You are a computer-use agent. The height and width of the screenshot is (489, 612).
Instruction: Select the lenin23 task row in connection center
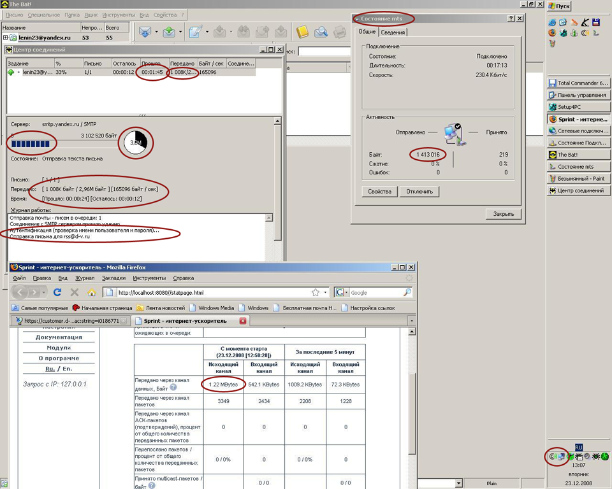pos(131,72)
